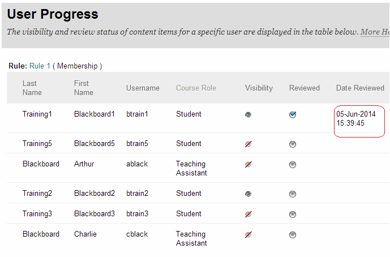Click the hidden visibility icon for cblack

(248, 234)
